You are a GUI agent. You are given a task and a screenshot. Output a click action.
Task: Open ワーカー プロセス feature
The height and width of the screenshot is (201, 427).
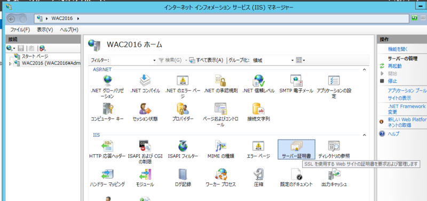[220, 178]
